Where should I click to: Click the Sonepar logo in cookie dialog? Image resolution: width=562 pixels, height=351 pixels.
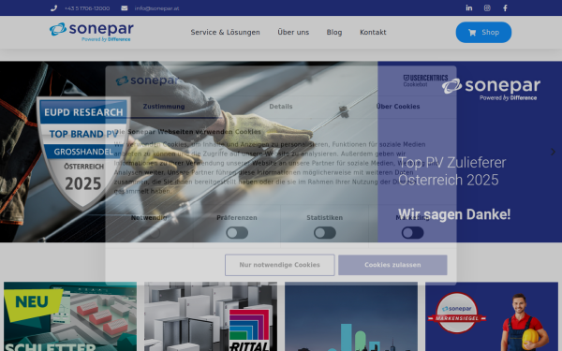147,80
